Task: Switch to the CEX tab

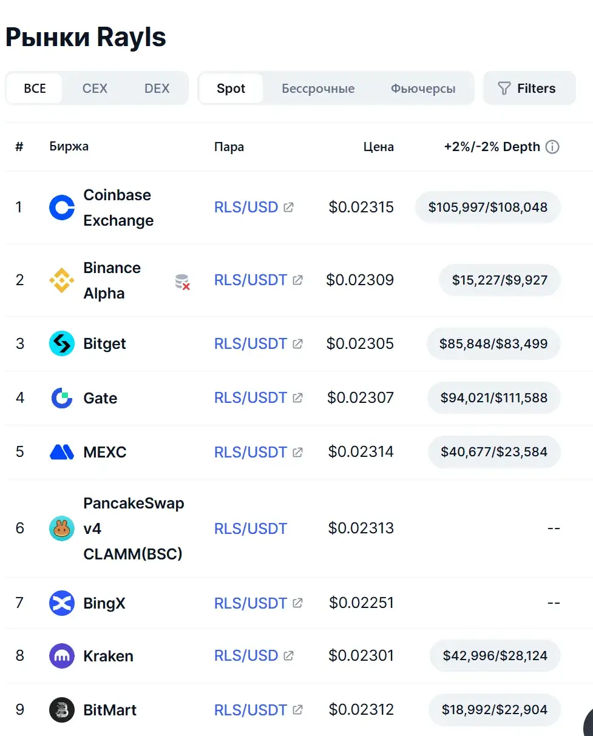Action: tap(95, 89)
